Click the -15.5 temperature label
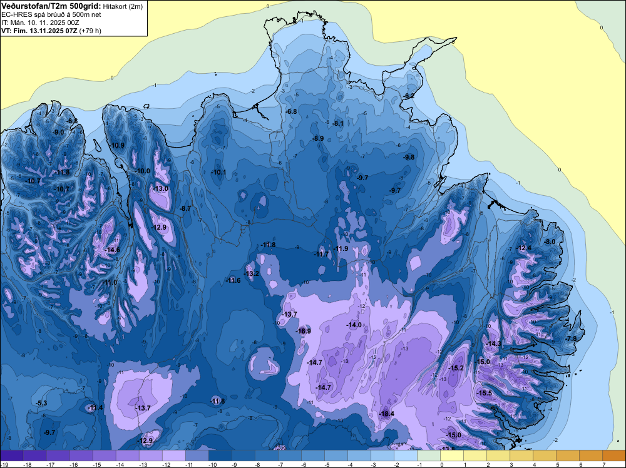The image size is (626, 468). pyautogui.click(x=485, y=393)
